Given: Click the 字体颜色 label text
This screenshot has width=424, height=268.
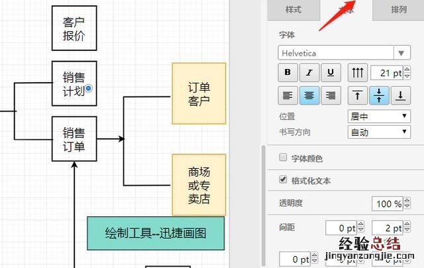Looking at the screenshot, I should [307, 158].
